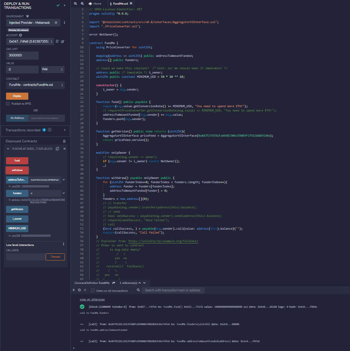Click the Load contract from Address field
Screen dimensions: 350x351
46,118
